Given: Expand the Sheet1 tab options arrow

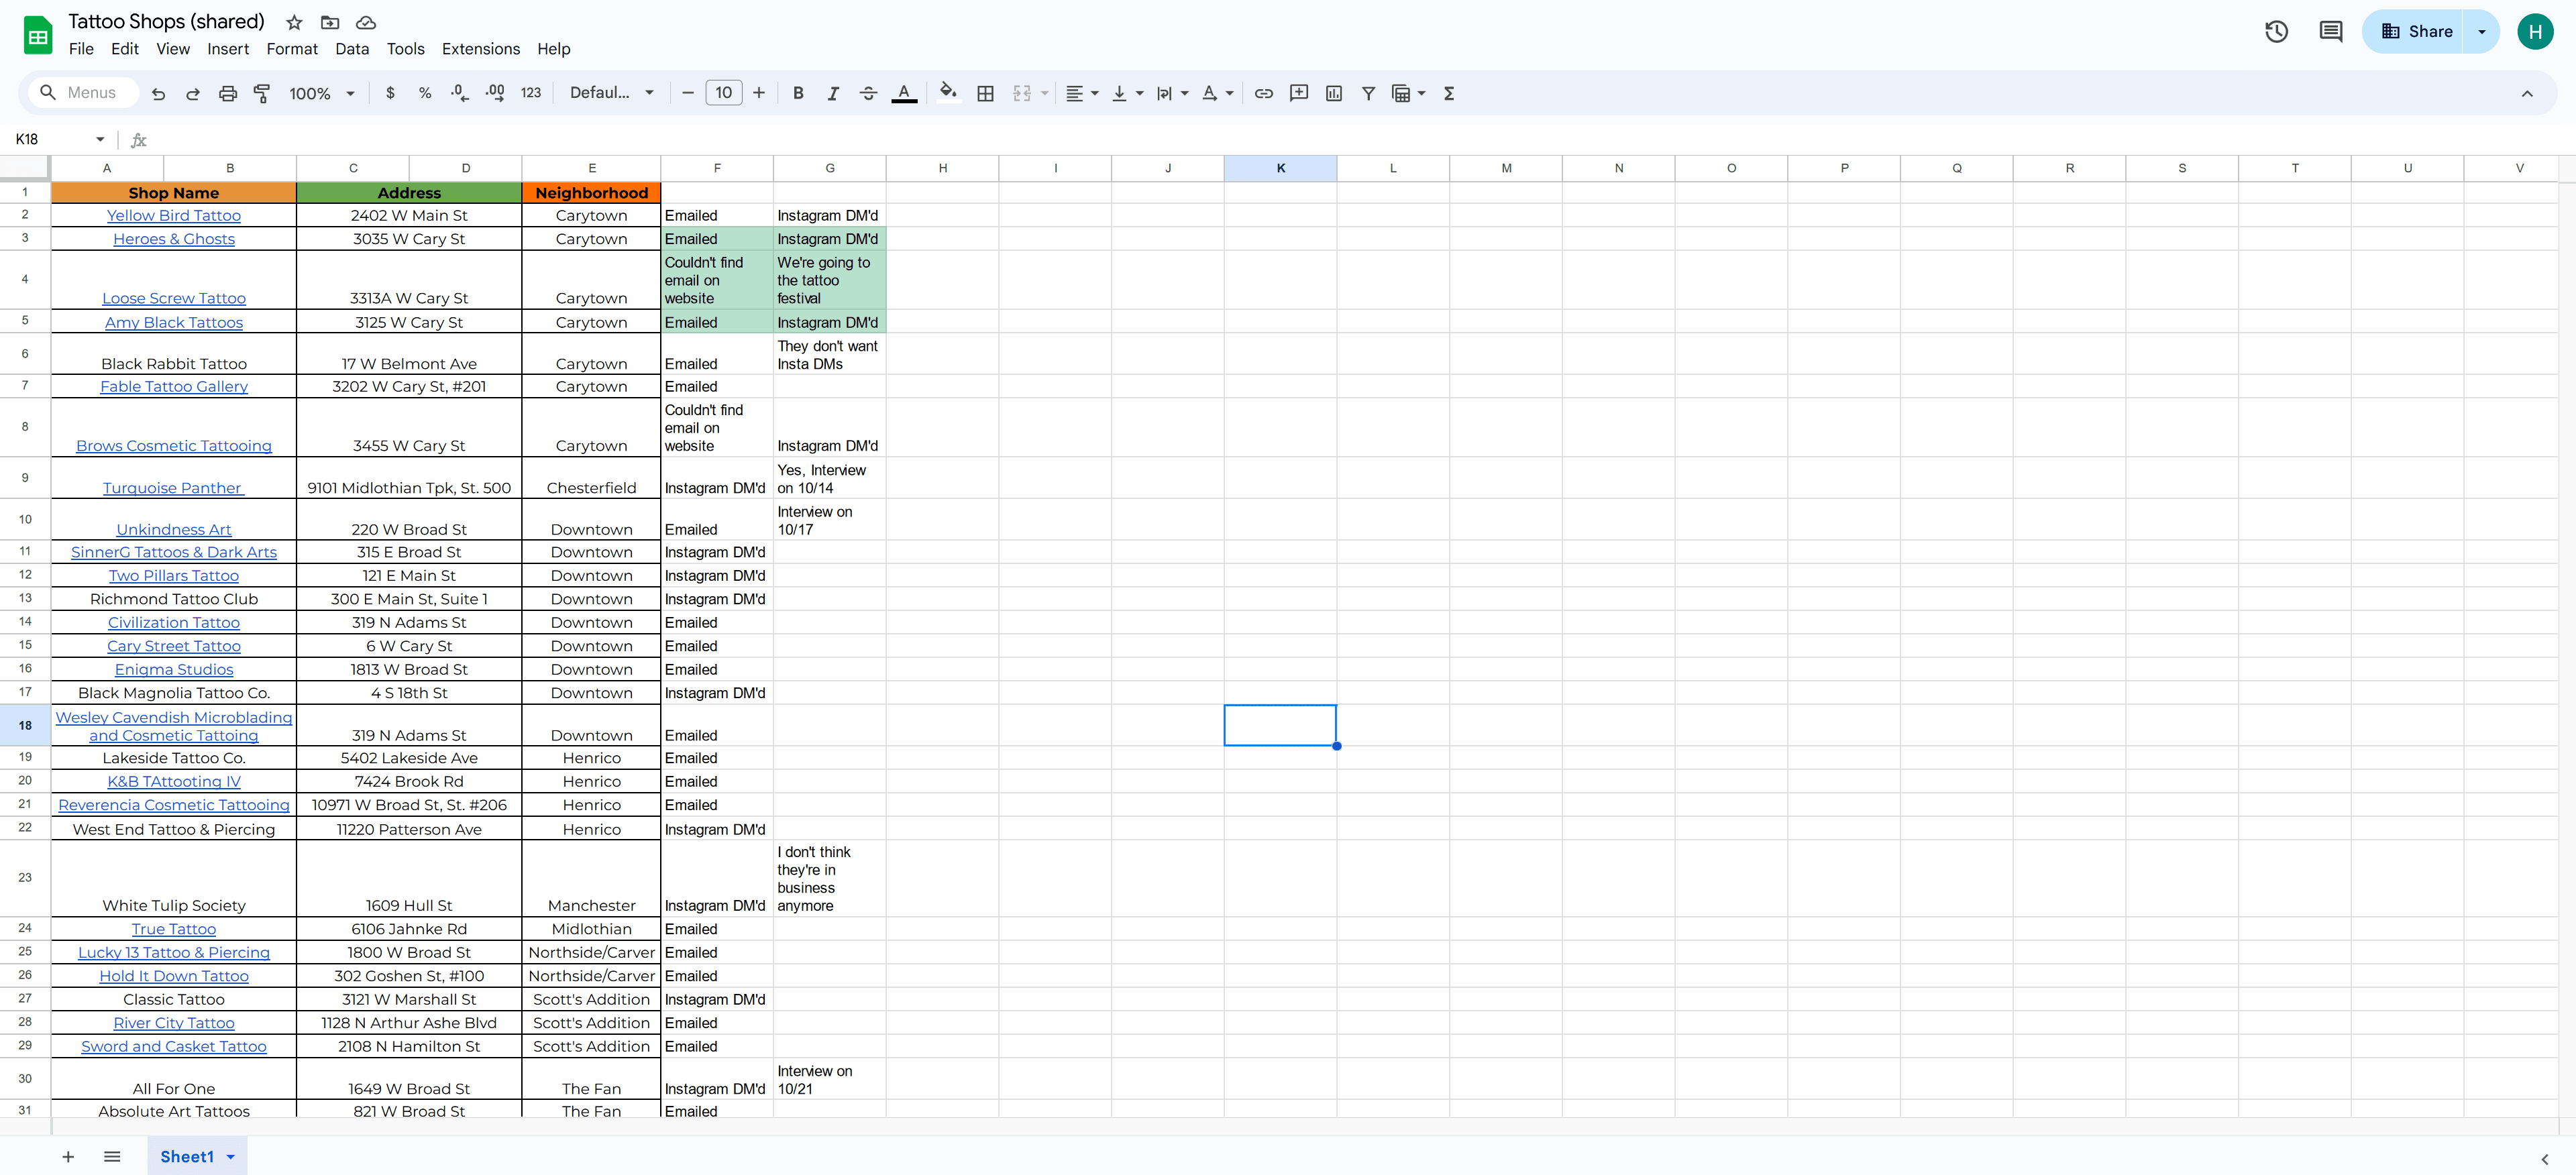Looking at the screenshot, I should [231, 1157].
